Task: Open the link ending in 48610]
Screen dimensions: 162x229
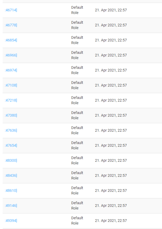Action: (x=11, y=190)
